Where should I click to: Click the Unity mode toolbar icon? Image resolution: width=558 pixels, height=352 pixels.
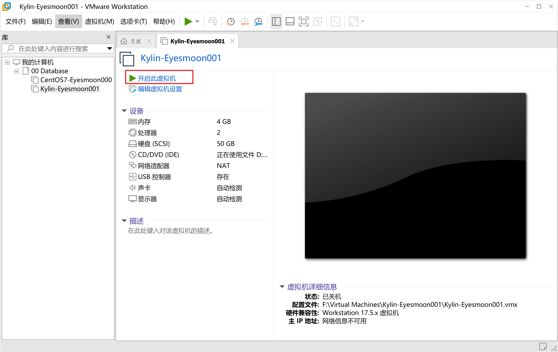click(x=317, y=22)
